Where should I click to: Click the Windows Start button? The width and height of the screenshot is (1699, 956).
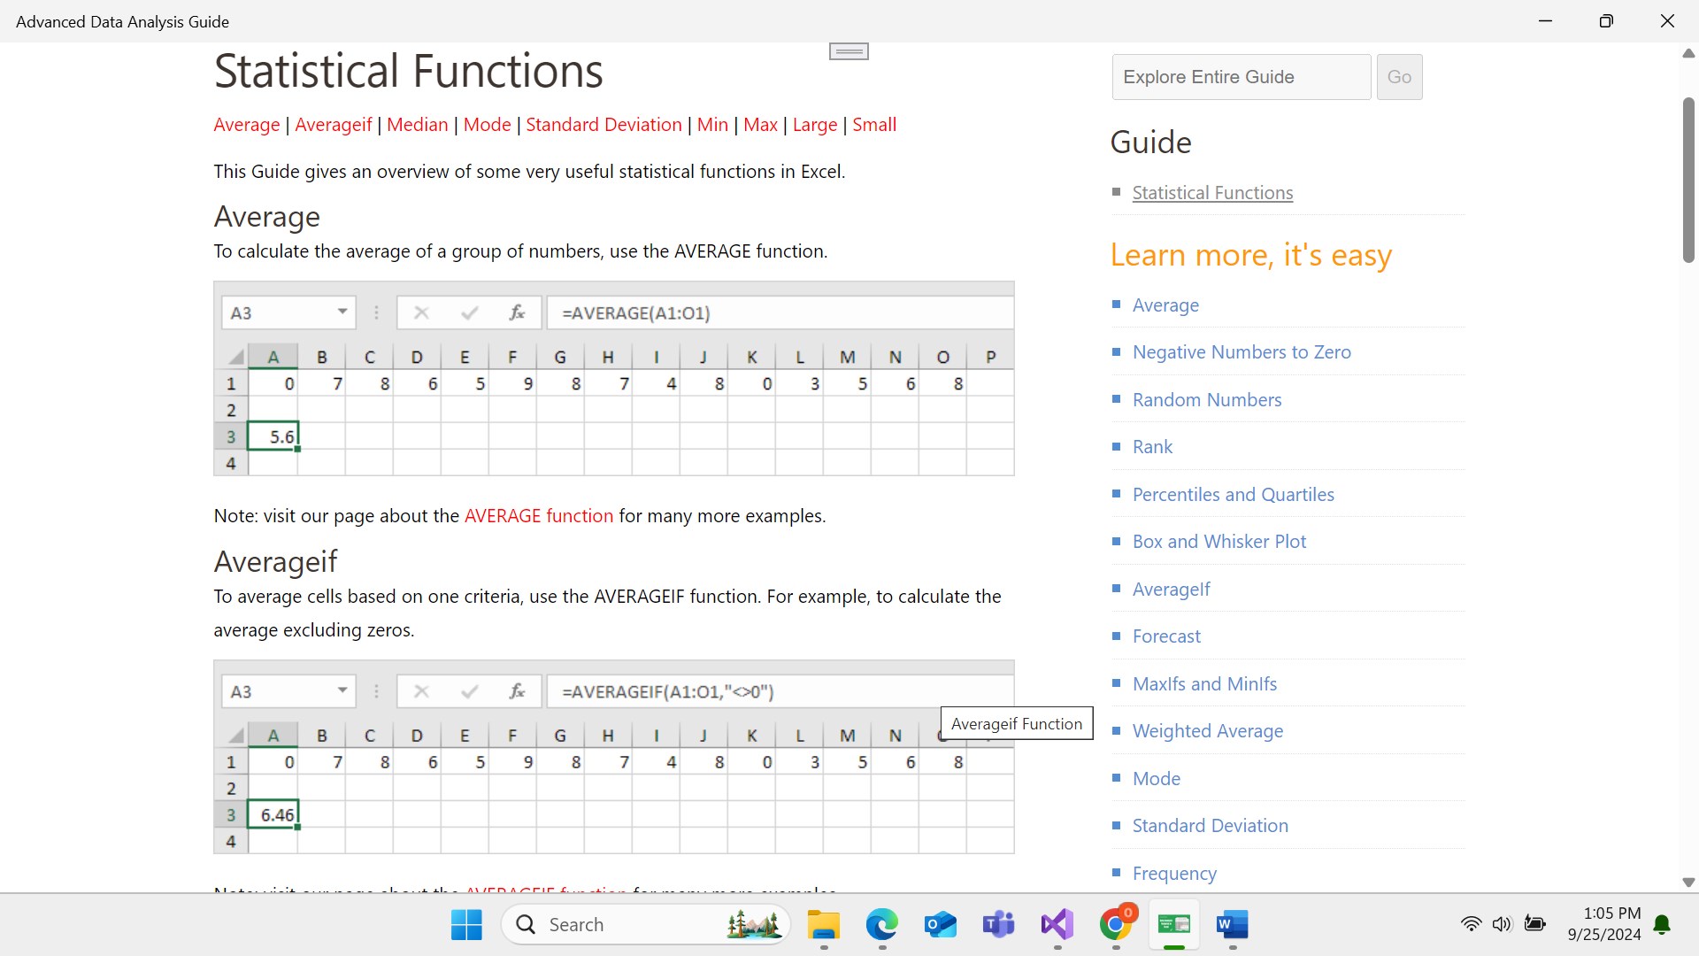[466, 925]
